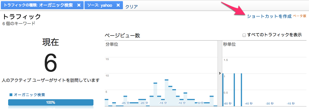Remove the ソース: yahoo filter
The height and width of the screenshot is (109, 309).
pos(118,5)
